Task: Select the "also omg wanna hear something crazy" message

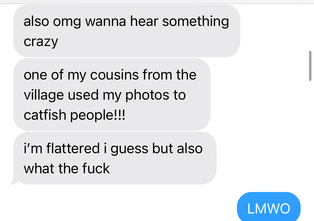Action: 127,31
